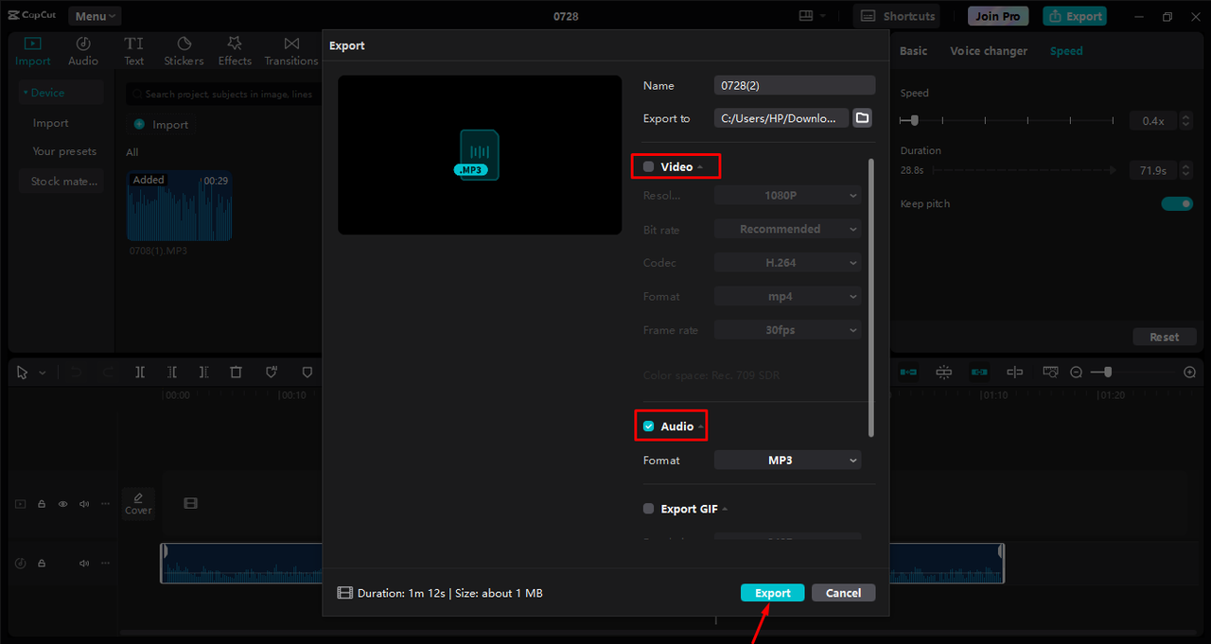
Task: Open the audio Format MP3 dropdown
Action: [x=788, y=461]
